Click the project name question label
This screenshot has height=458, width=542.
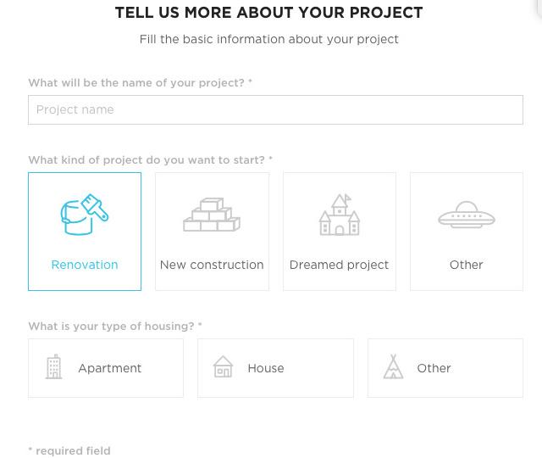pyautogui.click(x=140, y=83)
